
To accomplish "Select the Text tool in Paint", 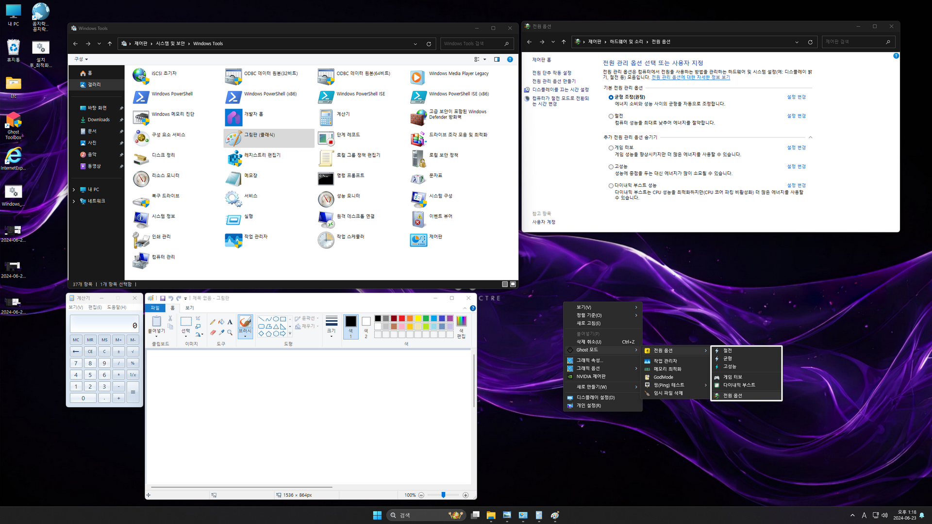I will click(230, 322).
